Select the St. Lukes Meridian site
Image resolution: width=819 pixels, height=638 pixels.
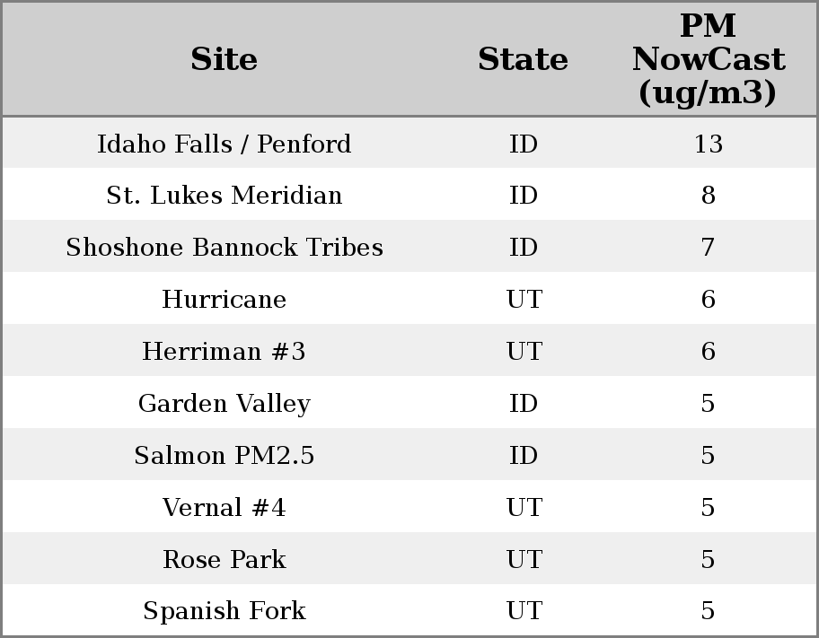224,196
